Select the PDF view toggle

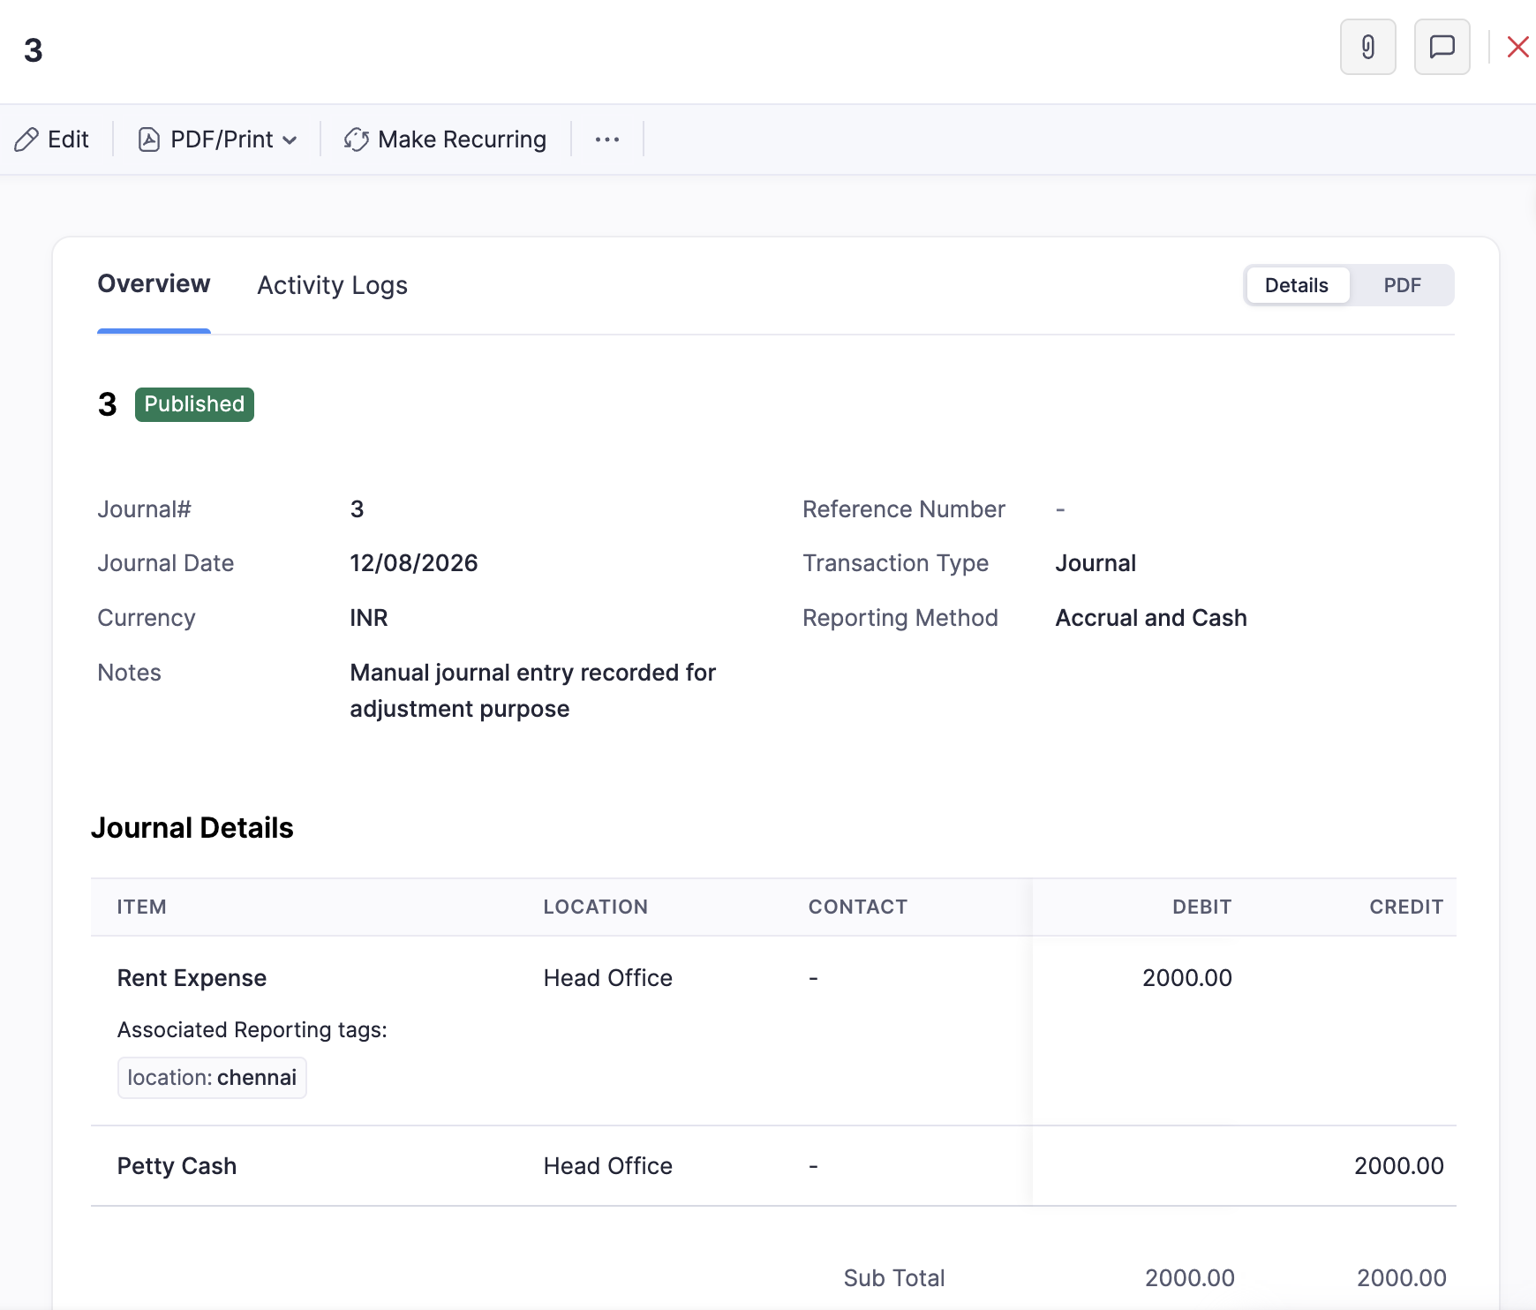point(1402,285)
